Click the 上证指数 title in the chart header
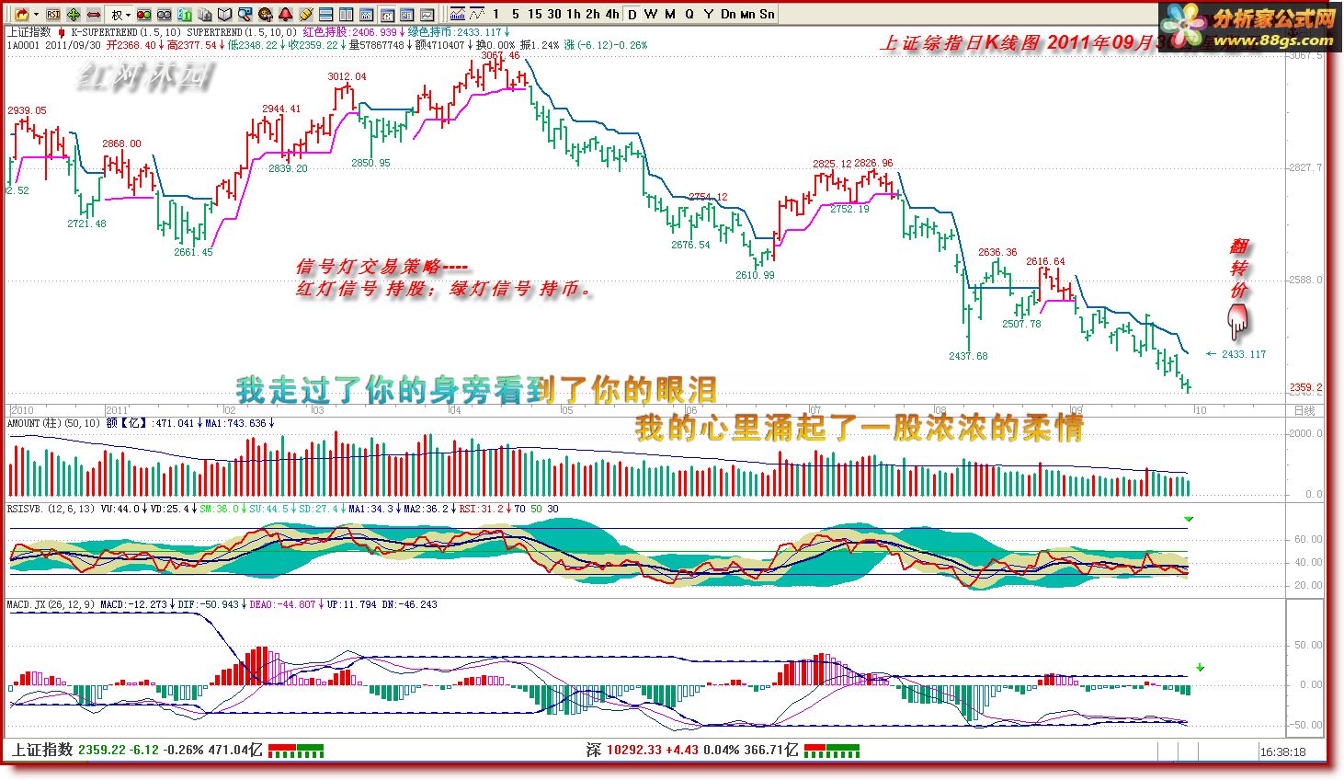Image resolution: width=1344 pixels, height=780 pixels. tap(28, 32)
